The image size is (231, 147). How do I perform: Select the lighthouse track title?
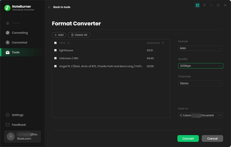(66, 50)
